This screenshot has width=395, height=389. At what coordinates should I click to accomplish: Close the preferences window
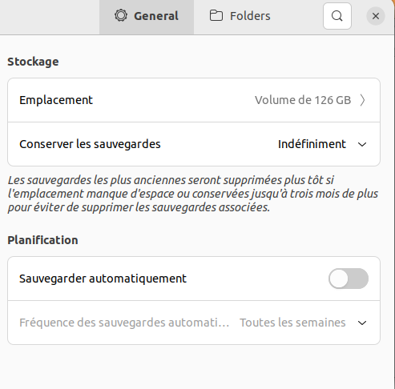[376, 16]
